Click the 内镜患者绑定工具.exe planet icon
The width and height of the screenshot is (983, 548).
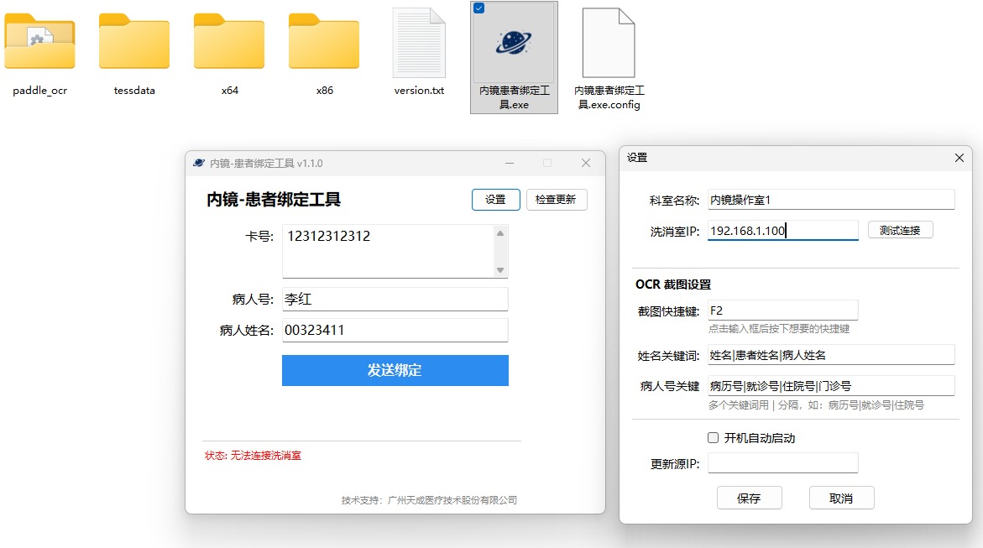[x=514, y=43]
